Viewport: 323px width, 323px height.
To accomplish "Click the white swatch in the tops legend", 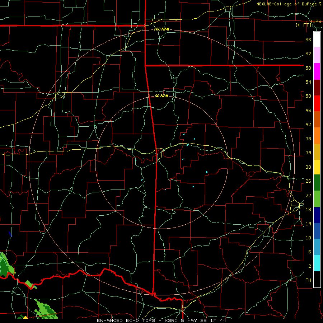I will [317, 39].
